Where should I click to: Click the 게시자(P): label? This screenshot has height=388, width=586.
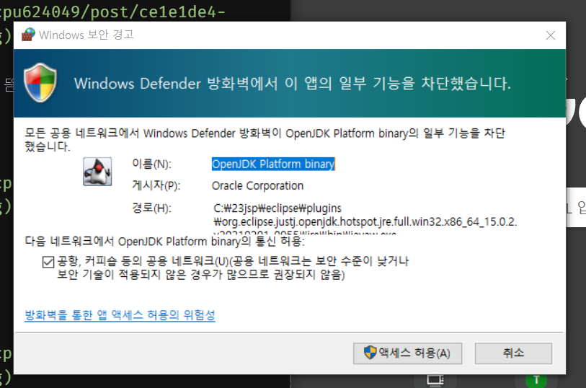click(x=156, y=186)
